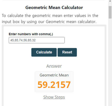Reset the calculator with the Reset button
112x106 pixels.
pyautogui.click(x=67, y=52)
